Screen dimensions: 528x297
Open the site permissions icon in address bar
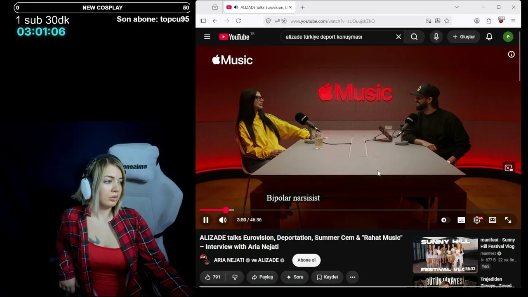[277, 21]
